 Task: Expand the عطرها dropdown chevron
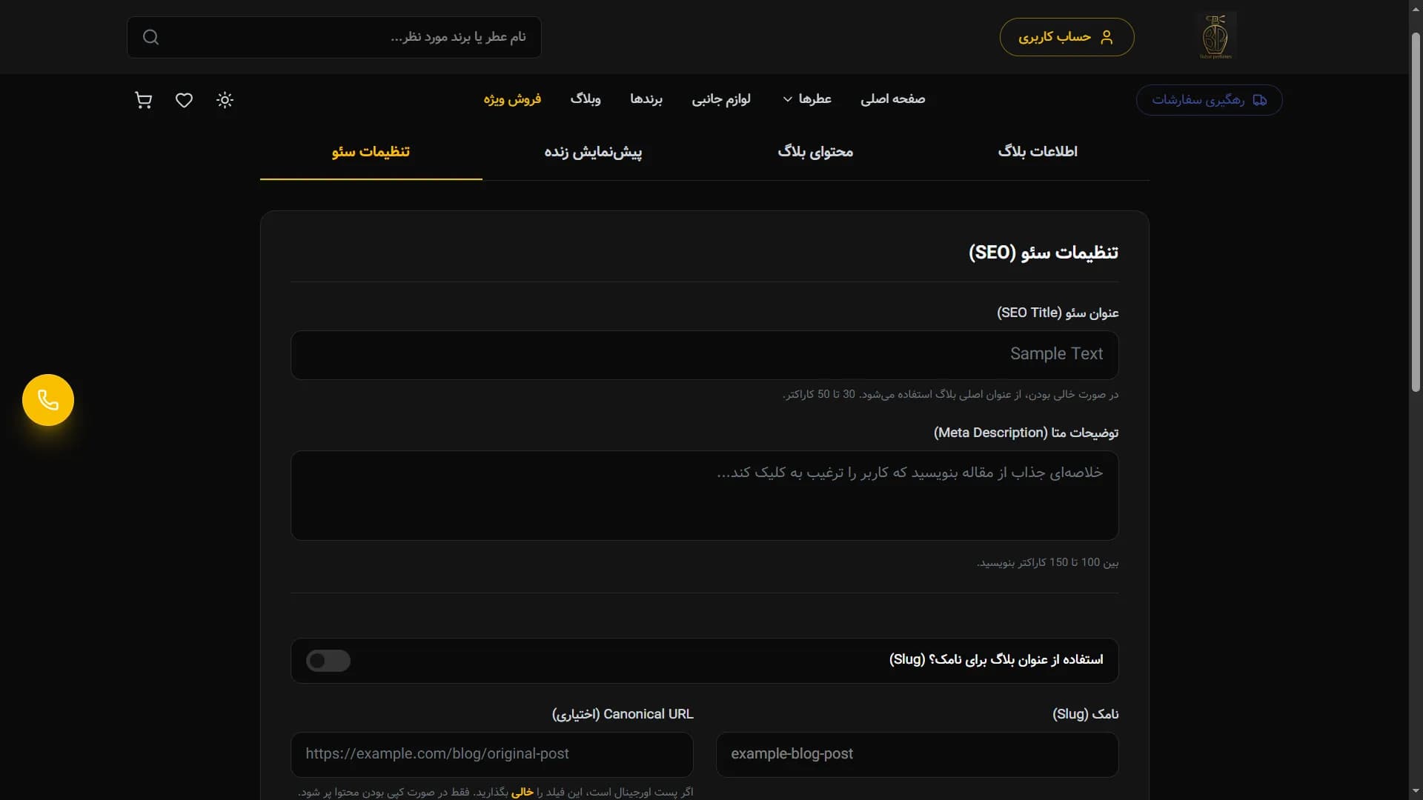click(x=788, y=99)
